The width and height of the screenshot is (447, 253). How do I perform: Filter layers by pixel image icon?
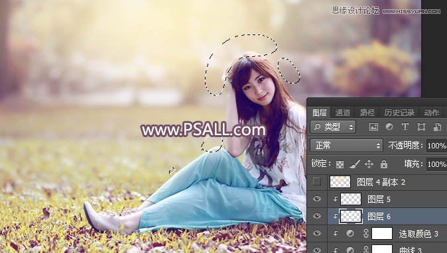point(373,127)
